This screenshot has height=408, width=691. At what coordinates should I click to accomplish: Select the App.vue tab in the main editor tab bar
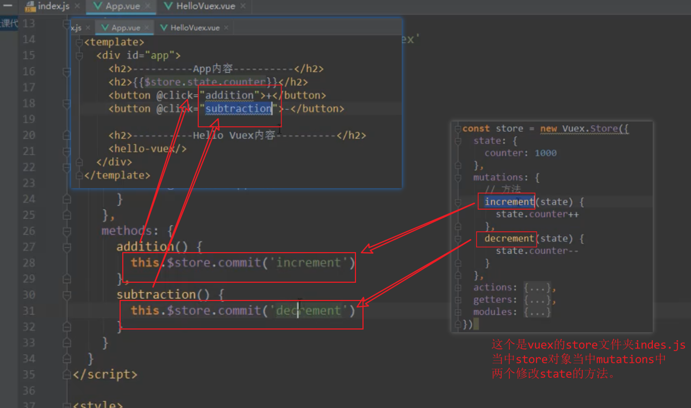pyautogui.click(x=122, y=6)
